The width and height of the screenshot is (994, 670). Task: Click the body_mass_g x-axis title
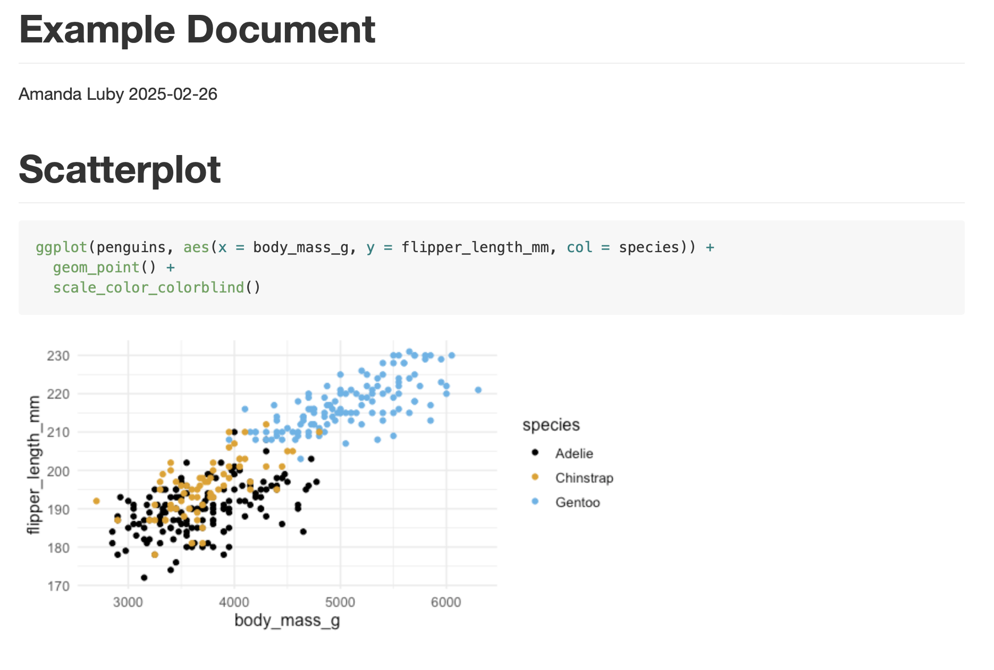287,620
